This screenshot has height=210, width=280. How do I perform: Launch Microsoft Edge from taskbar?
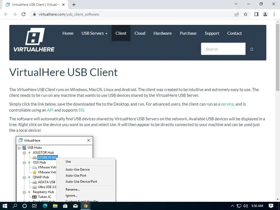[45, 206]
